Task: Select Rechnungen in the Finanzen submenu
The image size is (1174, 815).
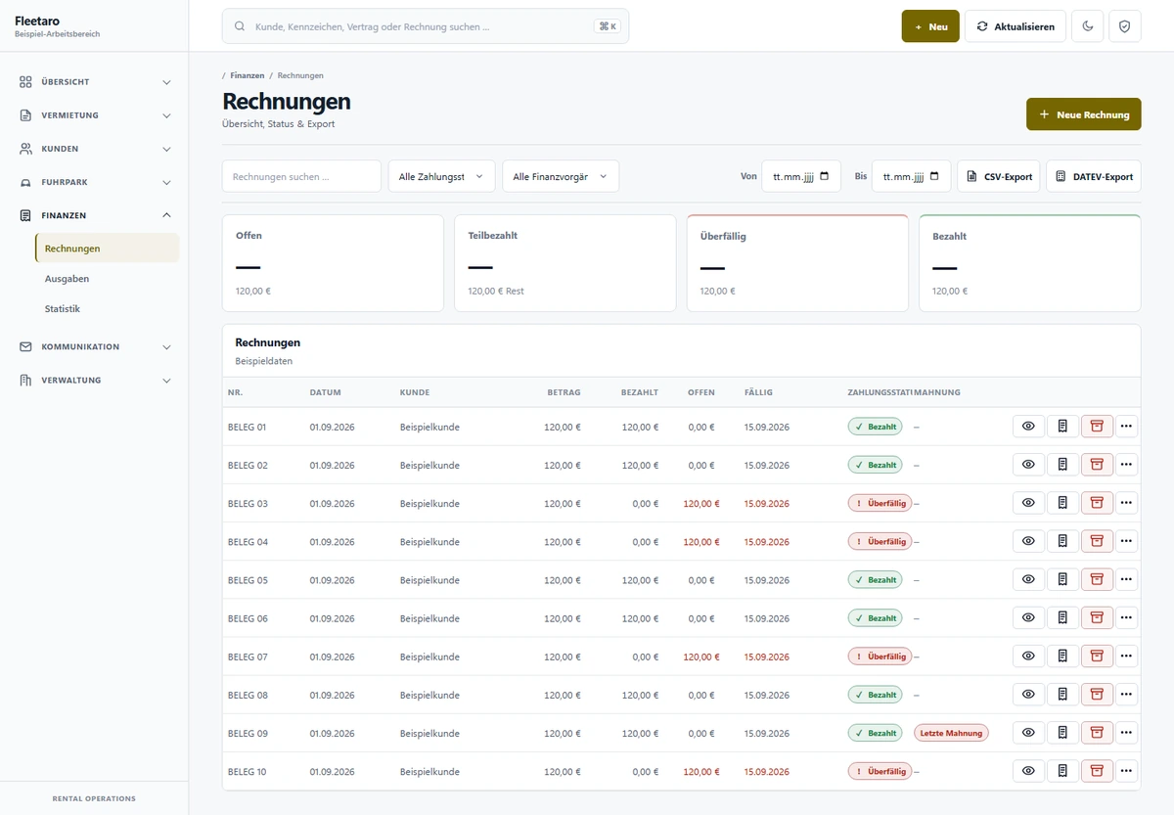Action: pos(108,249)
